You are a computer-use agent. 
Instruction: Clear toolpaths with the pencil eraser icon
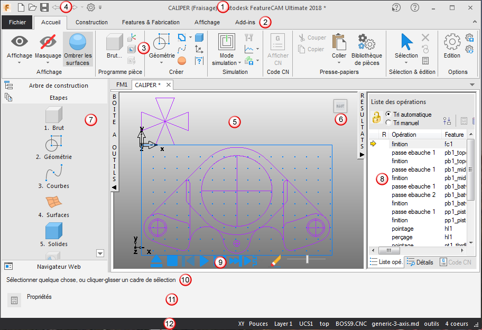tap(276, 261)
